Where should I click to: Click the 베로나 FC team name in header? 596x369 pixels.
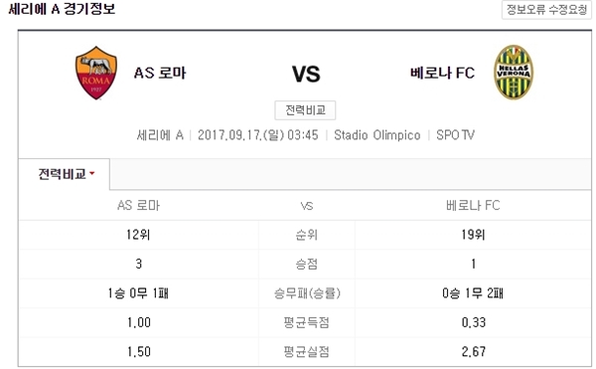[442, 73]
